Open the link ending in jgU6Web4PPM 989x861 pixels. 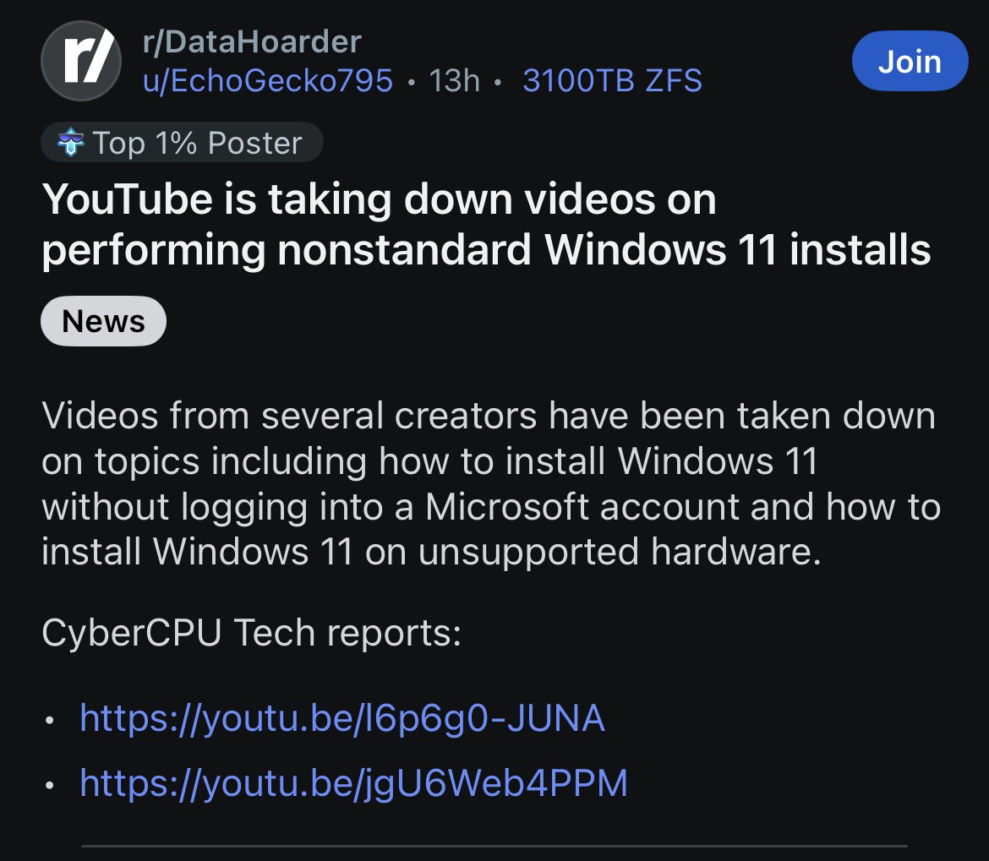pos(352,783)
